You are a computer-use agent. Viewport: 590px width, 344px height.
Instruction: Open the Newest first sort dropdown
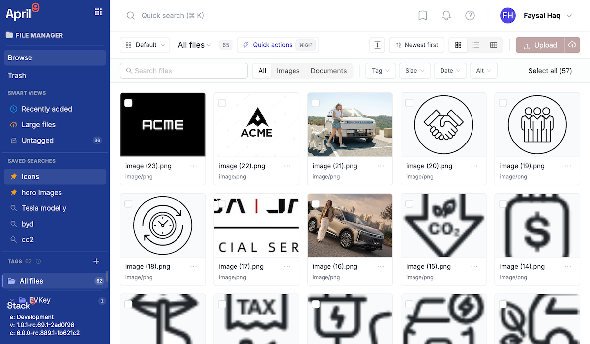(417, 45)
